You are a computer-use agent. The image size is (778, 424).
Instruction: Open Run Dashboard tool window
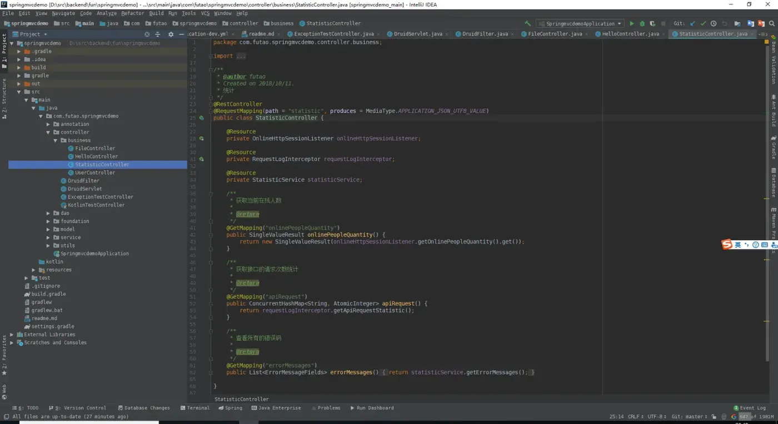click(372, 408)
